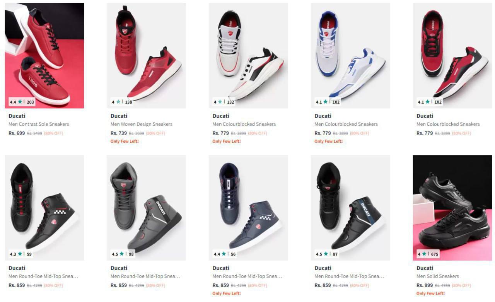Click the Rs. 699 price of Contrast Sole Sneakers
Screen dimensions: 495x302
click(x=17, y=133)
